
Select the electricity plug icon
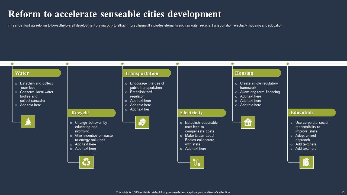197,162
